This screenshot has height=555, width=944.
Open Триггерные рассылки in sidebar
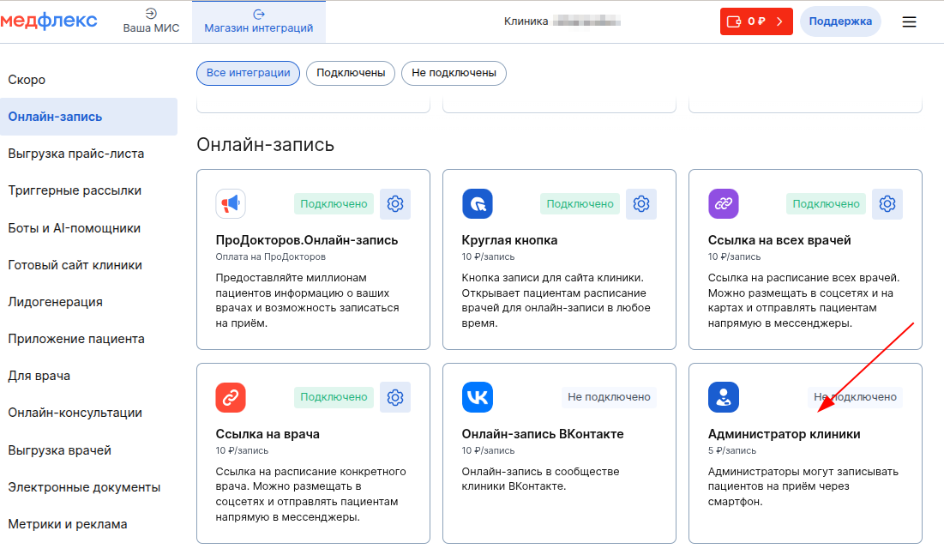[x=75, y=190]
